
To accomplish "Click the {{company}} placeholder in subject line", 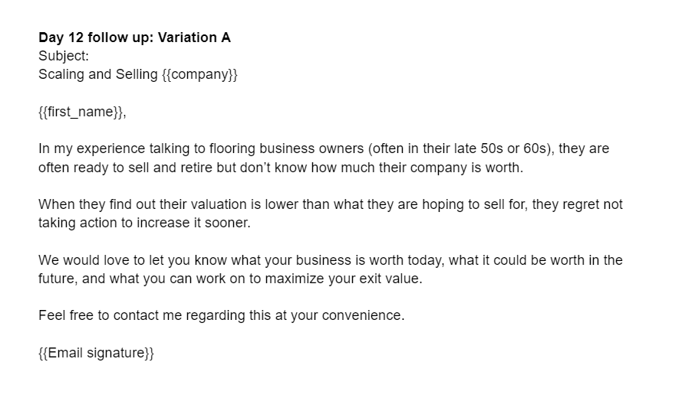I will 200,75.
